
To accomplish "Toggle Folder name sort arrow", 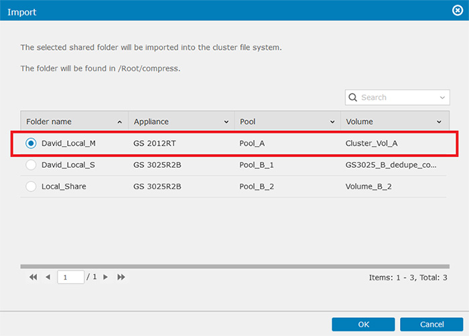I will tap(120, 122).
